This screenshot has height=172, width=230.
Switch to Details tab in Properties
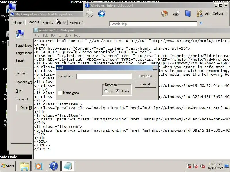tap(62, 23)
